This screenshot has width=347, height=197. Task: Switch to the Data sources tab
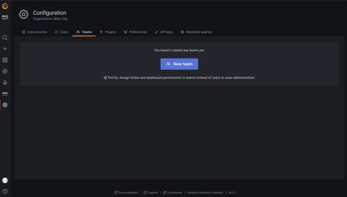[x=35, y=32]
